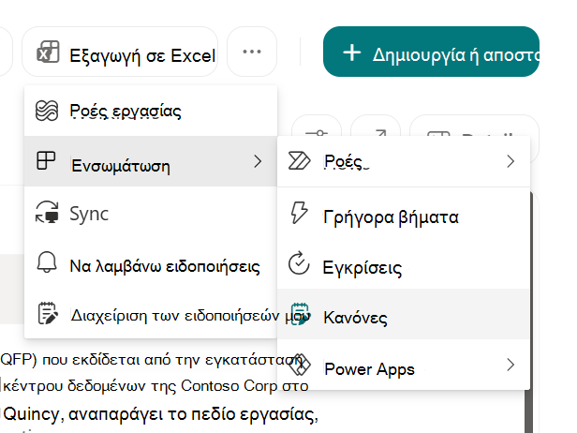This screenshot has height=433, width=577.
Task: Export the list via Εξαγωγή σε Excel
Action: [120, 52]
